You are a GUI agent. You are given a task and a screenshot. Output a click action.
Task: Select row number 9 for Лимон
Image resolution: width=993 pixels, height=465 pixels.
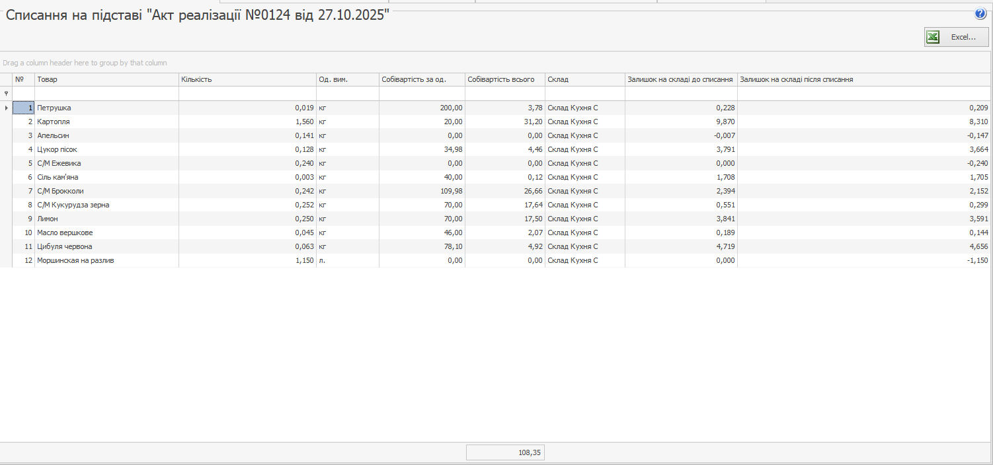click(24, 219)
